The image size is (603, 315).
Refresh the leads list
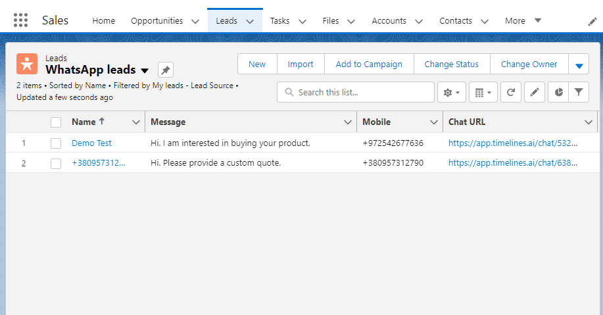[511, 92]
